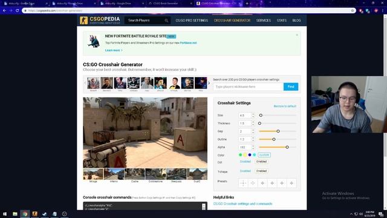Expand hidden system tray icons chevron
The width and height of the screenshot is (387, 218).
(x=351, y=214)
